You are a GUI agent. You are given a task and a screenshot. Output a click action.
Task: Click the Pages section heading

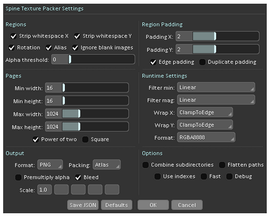(x=13, y=76)
